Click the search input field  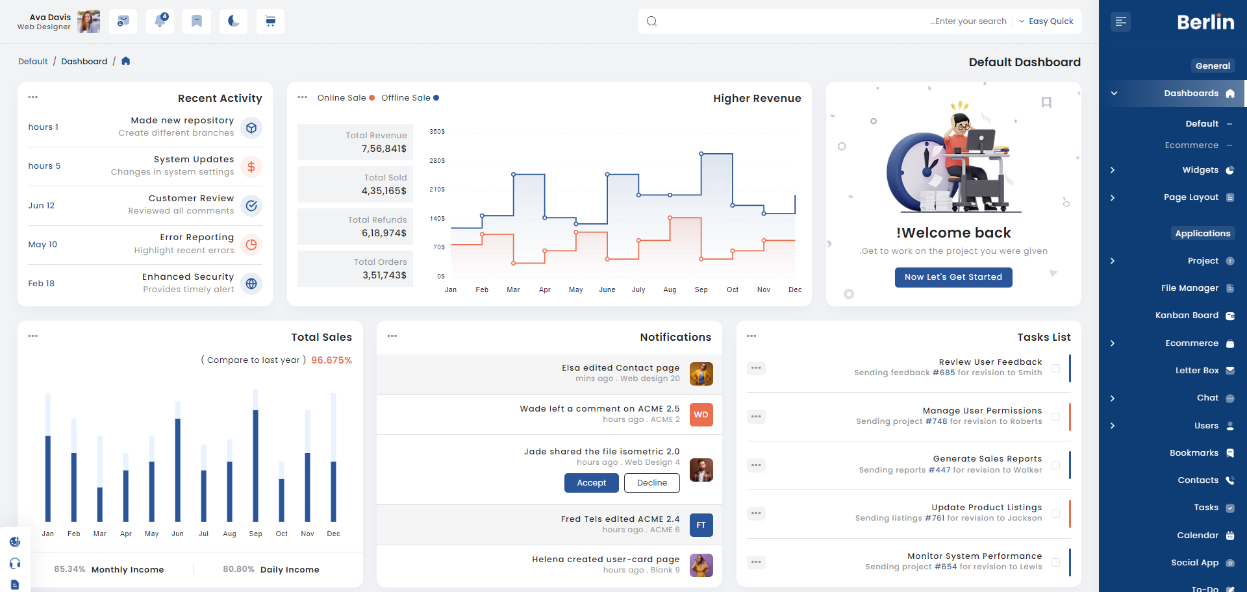[831, 21]
